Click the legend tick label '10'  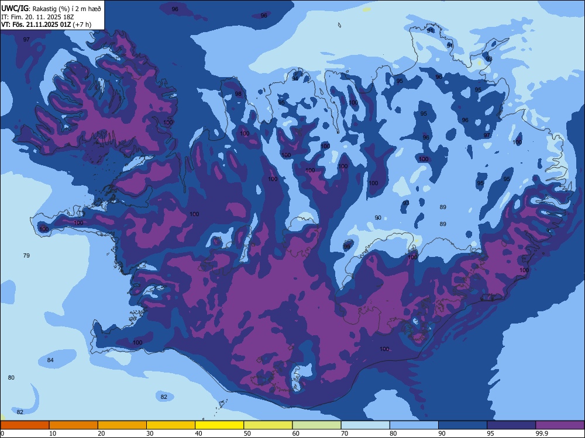pos(53,433)
